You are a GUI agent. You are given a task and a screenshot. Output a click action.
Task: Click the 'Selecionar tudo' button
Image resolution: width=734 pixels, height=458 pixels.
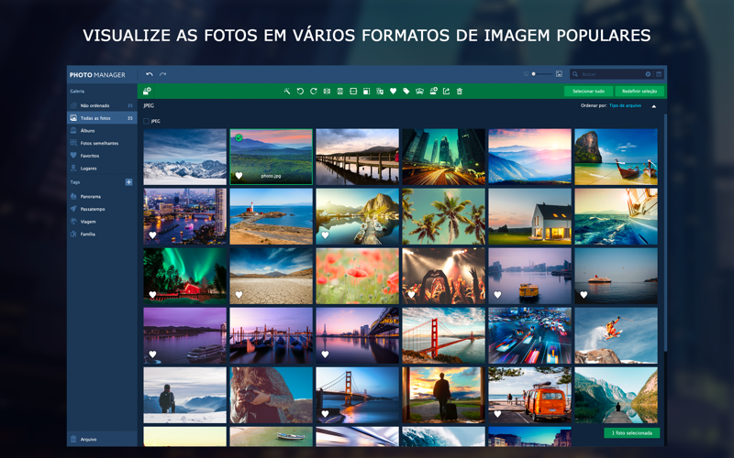(588, 92)
